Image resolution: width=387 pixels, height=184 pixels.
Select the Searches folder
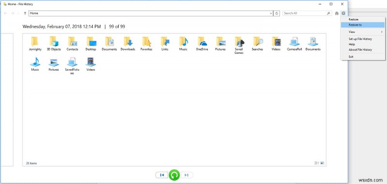tap(257, 44)
